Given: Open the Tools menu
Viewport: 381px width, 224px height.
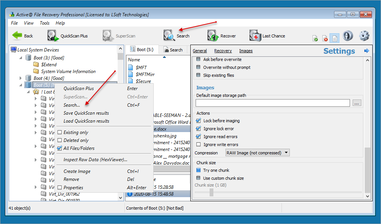Looking at the screenshot, I should coord(45,23).
